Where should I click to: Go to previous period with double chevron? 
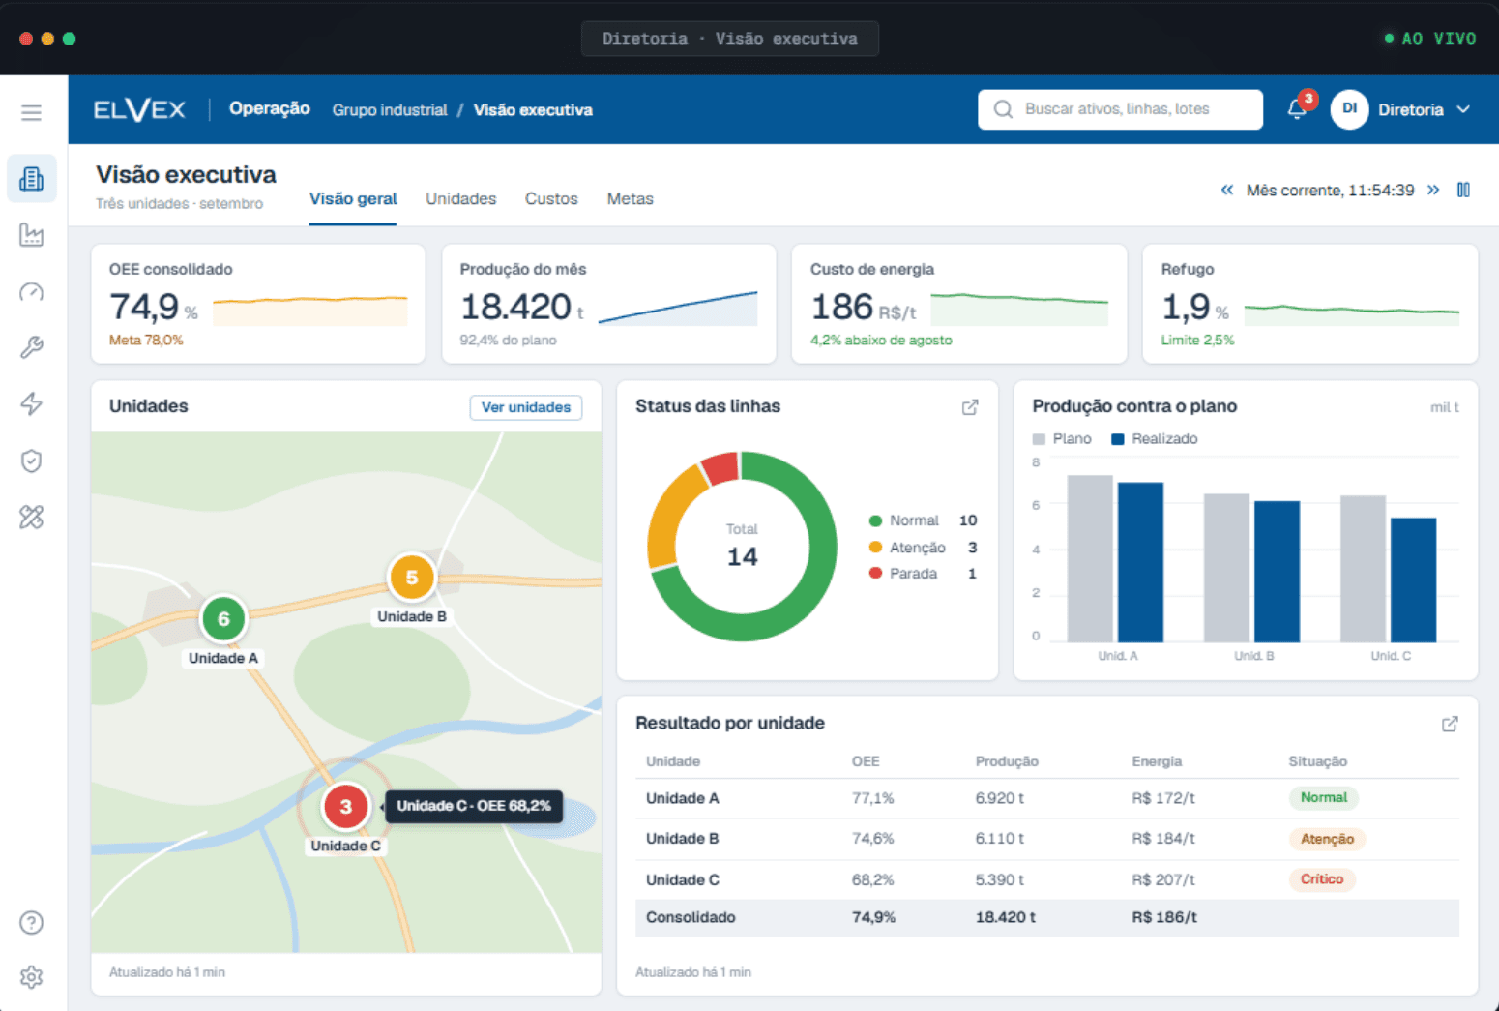point(1226,190)
